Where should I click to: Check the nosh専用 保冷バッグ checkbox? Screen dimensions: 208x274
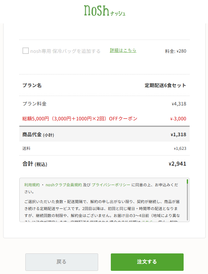[x=26, y=51]
